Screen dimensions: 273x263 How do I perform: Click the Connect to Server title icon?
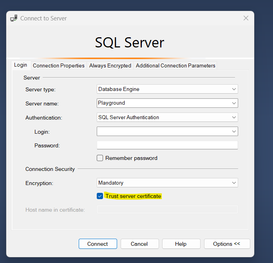click(14, 18)
